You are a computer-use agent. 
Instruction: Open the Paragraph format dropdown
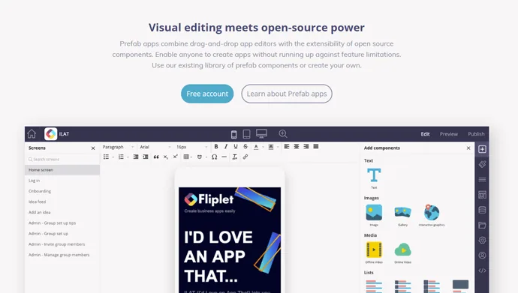tap(118, 147)
